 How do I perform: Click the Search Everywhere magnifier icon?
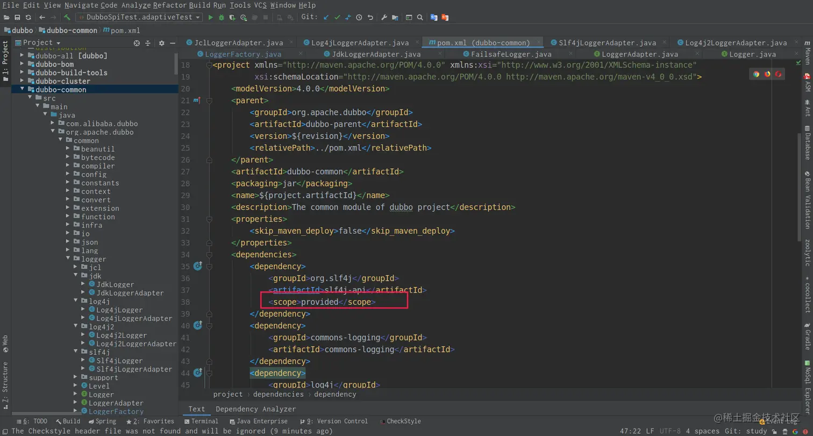tap(420, 17)
